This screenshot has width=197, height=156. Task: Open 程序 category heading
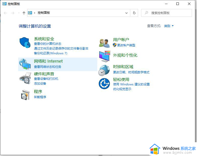point(38,92)
